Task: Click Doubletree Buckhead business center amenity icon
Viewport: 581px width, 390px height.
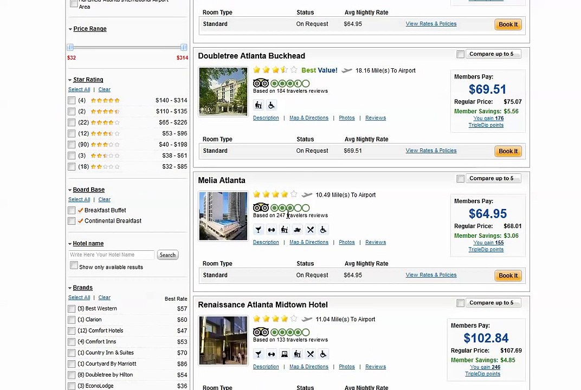Action: [259, 105]
